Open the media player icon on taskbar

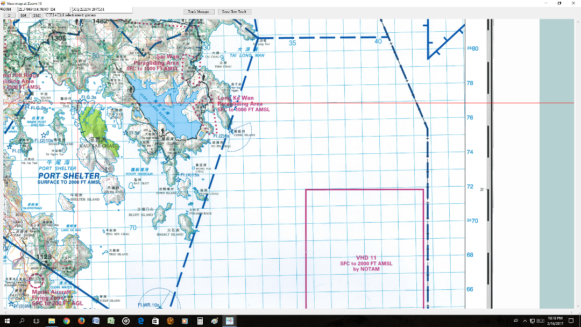tap(185, 321)
